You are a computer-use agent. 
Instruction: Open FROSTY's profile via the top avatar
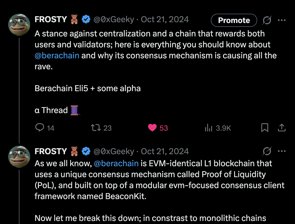click(x=19, y=25)
